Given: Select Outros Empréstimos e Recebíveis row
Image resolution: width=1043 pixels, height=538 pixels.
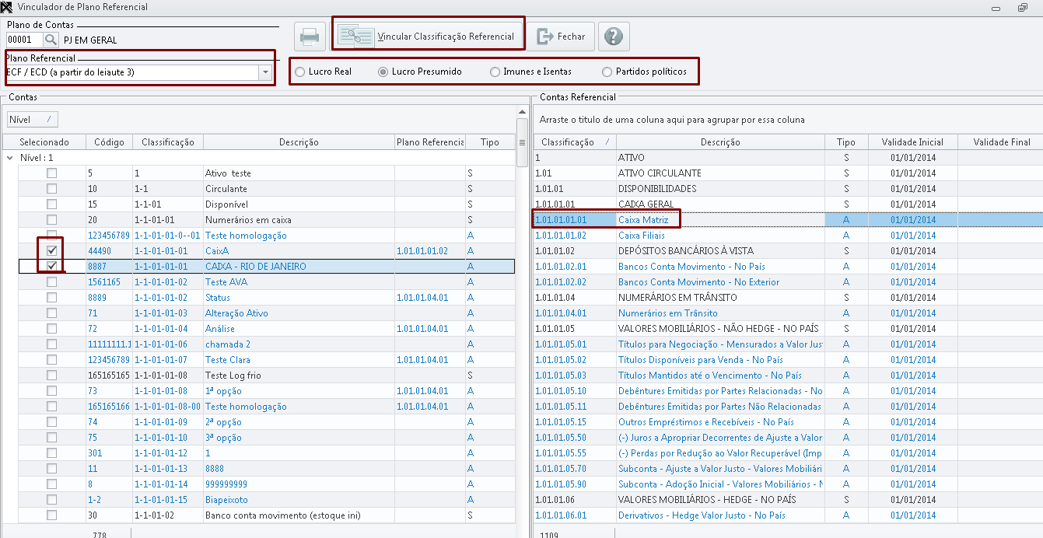Looking at the screenshot, I should 788,422.
